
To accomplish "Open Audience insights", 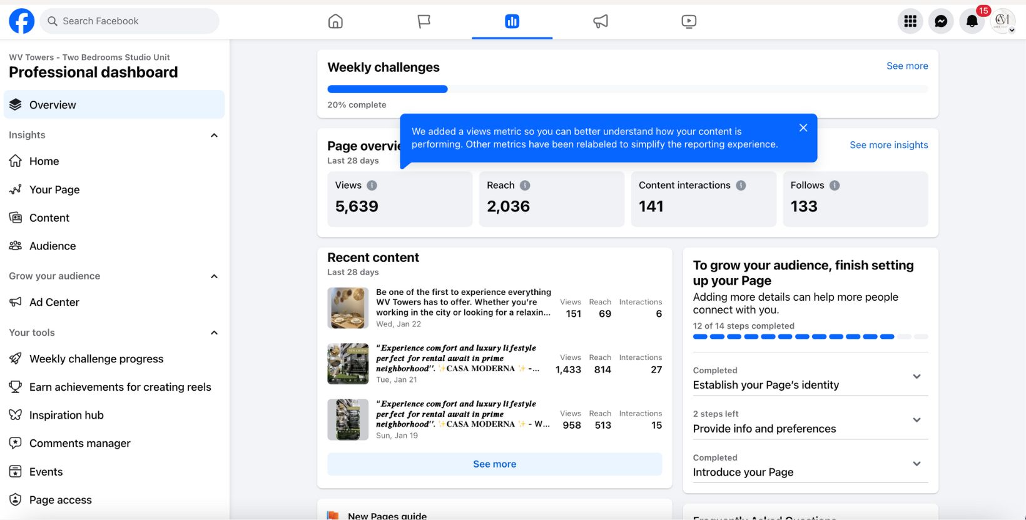I will point(114,246).
